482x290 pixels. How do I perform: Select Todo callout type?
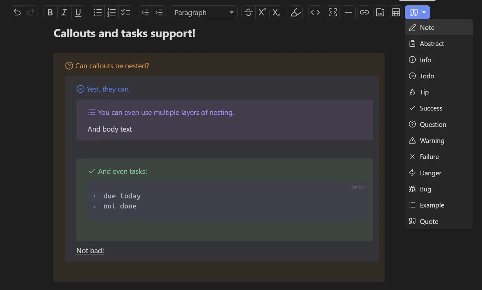click(x=439, y=76)
